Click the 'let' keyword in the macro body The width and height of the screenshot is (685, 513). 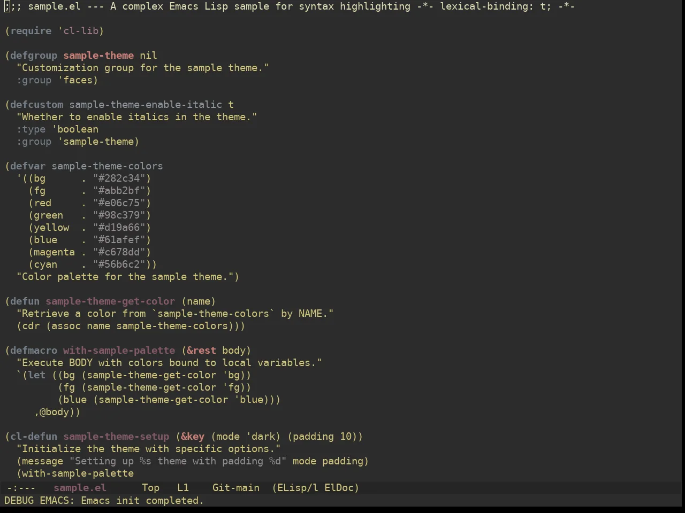37,375
